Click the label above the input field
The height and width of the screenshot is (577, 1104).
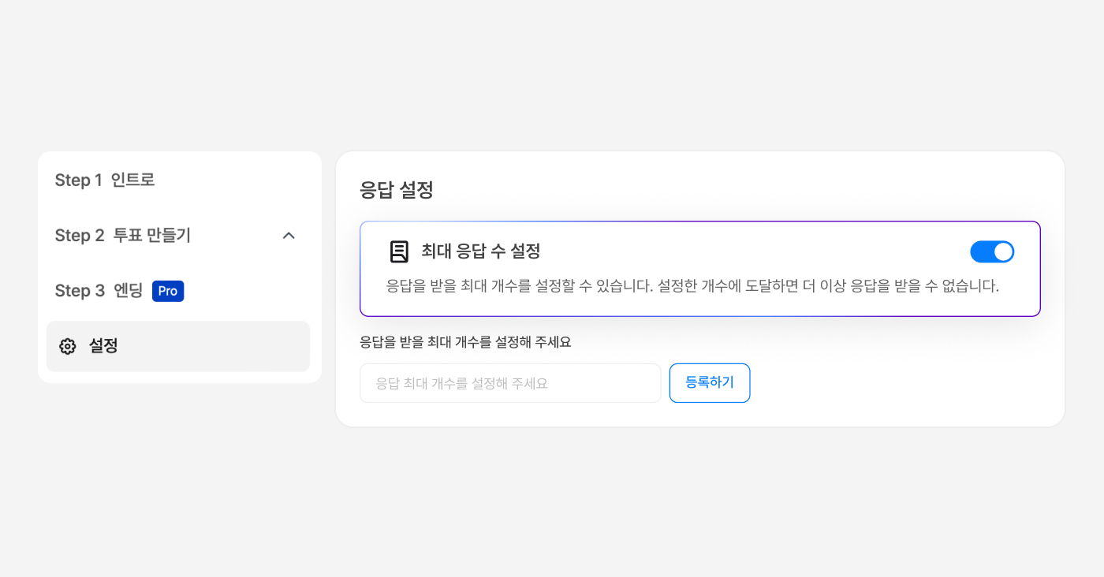click(465, 342)
